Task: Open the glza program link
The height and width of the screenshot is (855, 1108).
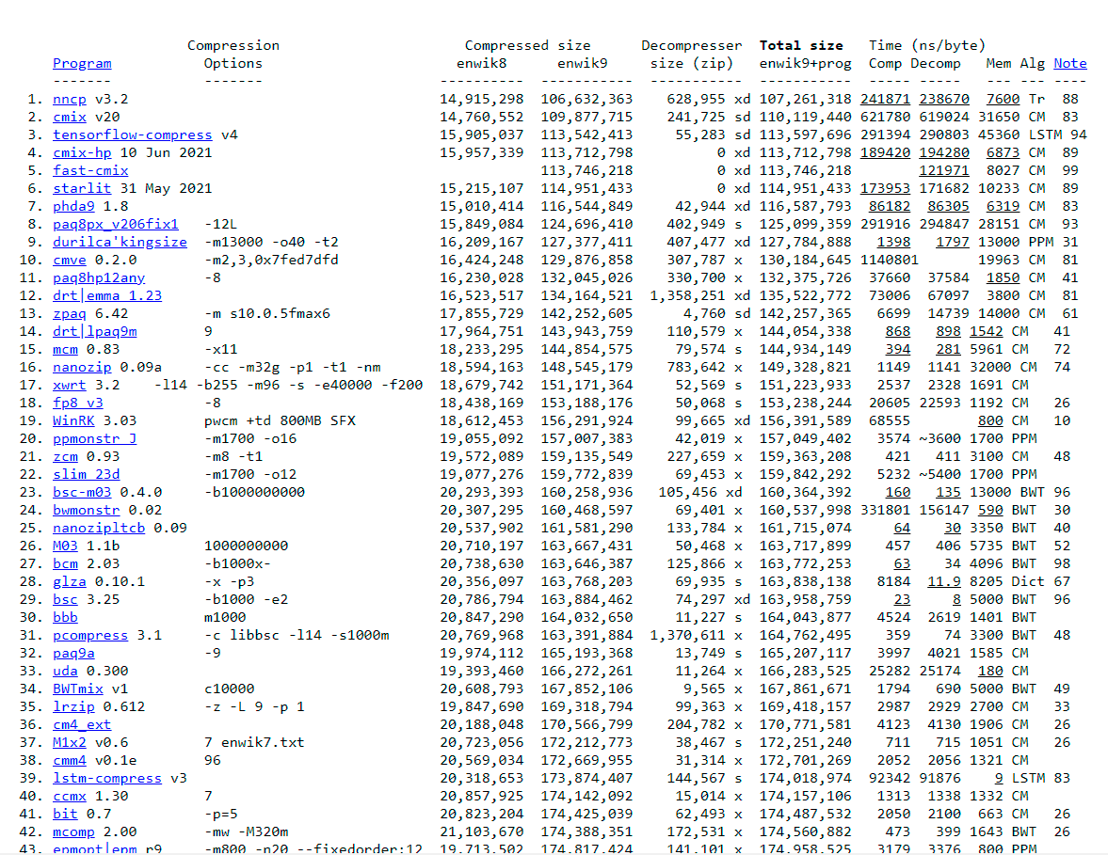Action: 70,582
